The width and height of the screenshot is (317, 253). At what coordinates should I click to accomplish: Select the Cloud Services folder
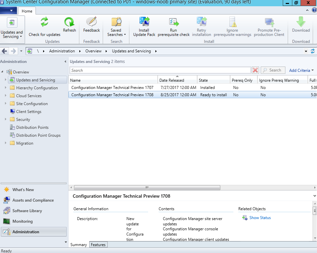coord(26,96)
